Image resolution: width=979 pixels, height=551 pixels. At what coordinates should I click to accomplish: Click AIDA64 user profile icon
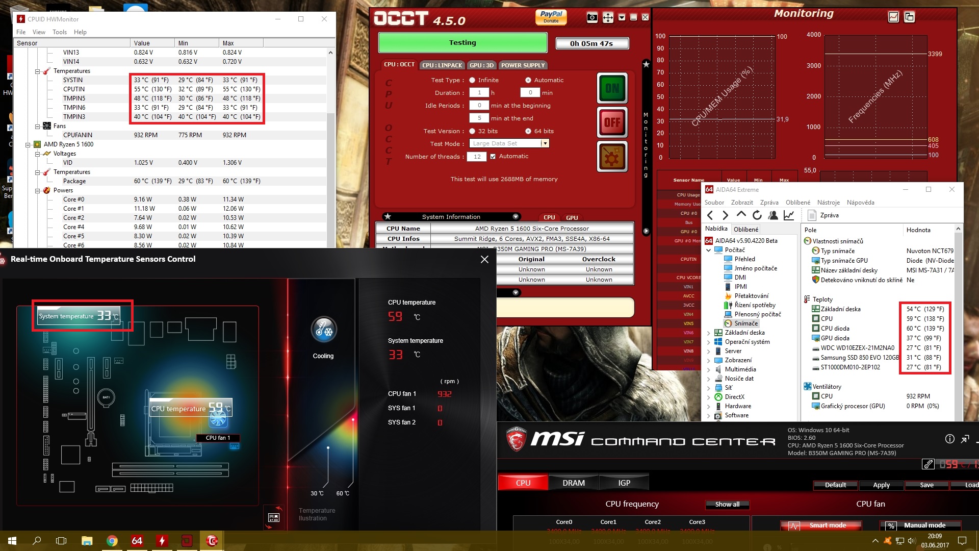[773, 215]
